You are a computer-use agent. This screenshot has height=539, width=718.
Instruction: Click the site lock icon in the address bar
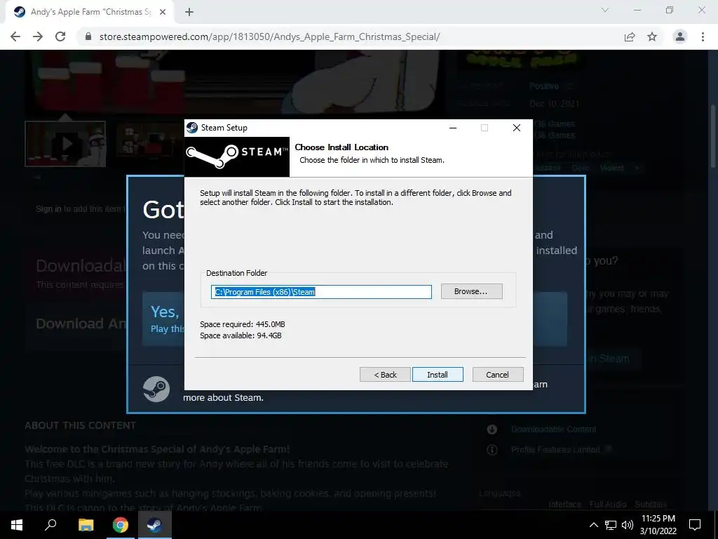88,36
